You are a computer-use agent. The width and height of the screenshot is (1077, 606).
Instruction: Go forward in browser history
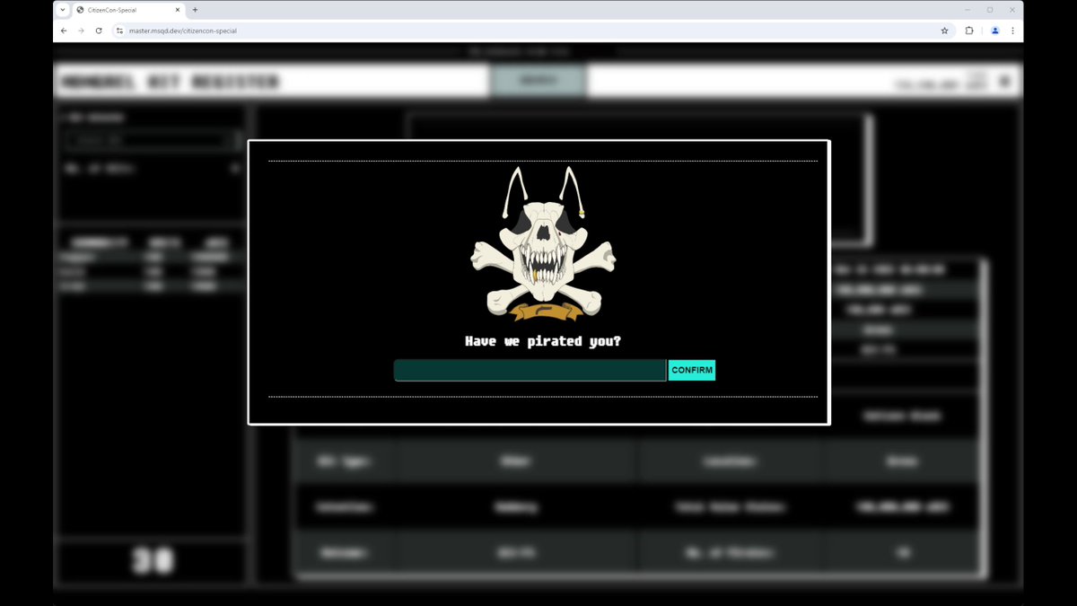[81, 31]
